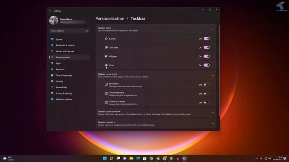This screenshot has width=289, height=162.
Task: Click the microphone icon in system tray
Action: pyautogui.click(x=261, y=158)
